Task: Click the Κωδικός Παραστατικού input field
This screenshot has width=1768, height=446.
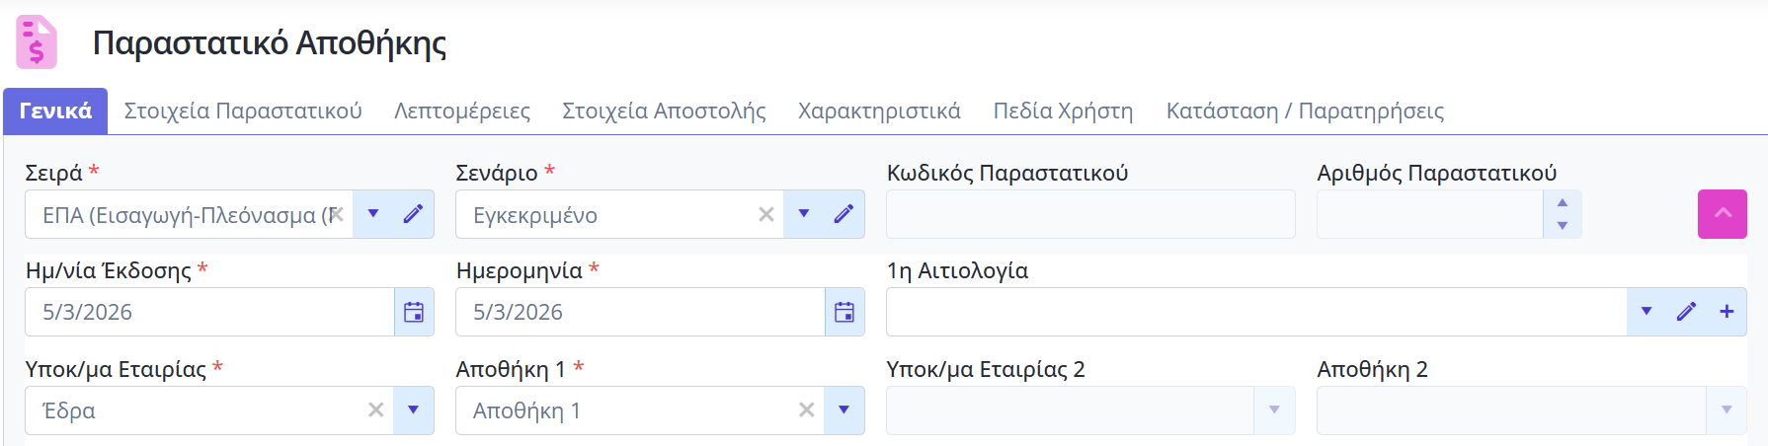Action: click(1090, 214)
